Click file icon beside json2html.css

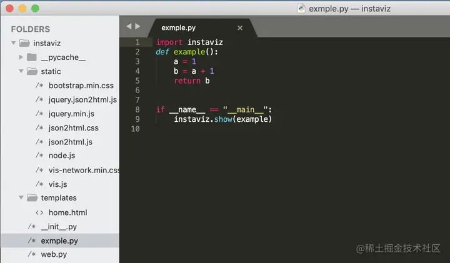pos(39,127)
